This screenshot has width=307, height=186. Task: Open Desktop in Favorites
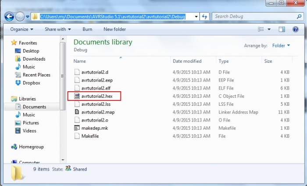31,51
